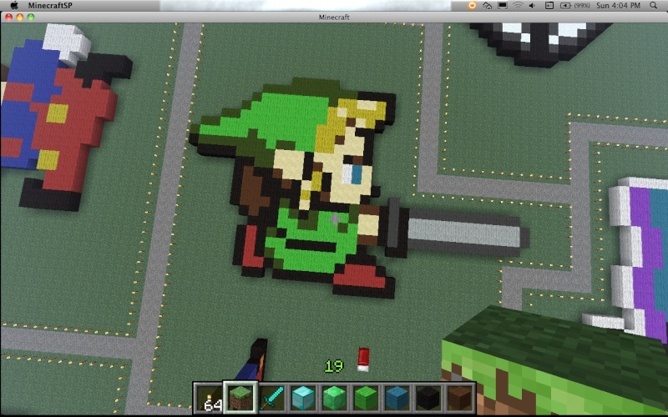The height and width of the screenshot is (417, 668).
Task: Click the gray sword blade of Link
Action: pyautogui.click(x=464, y=234)
